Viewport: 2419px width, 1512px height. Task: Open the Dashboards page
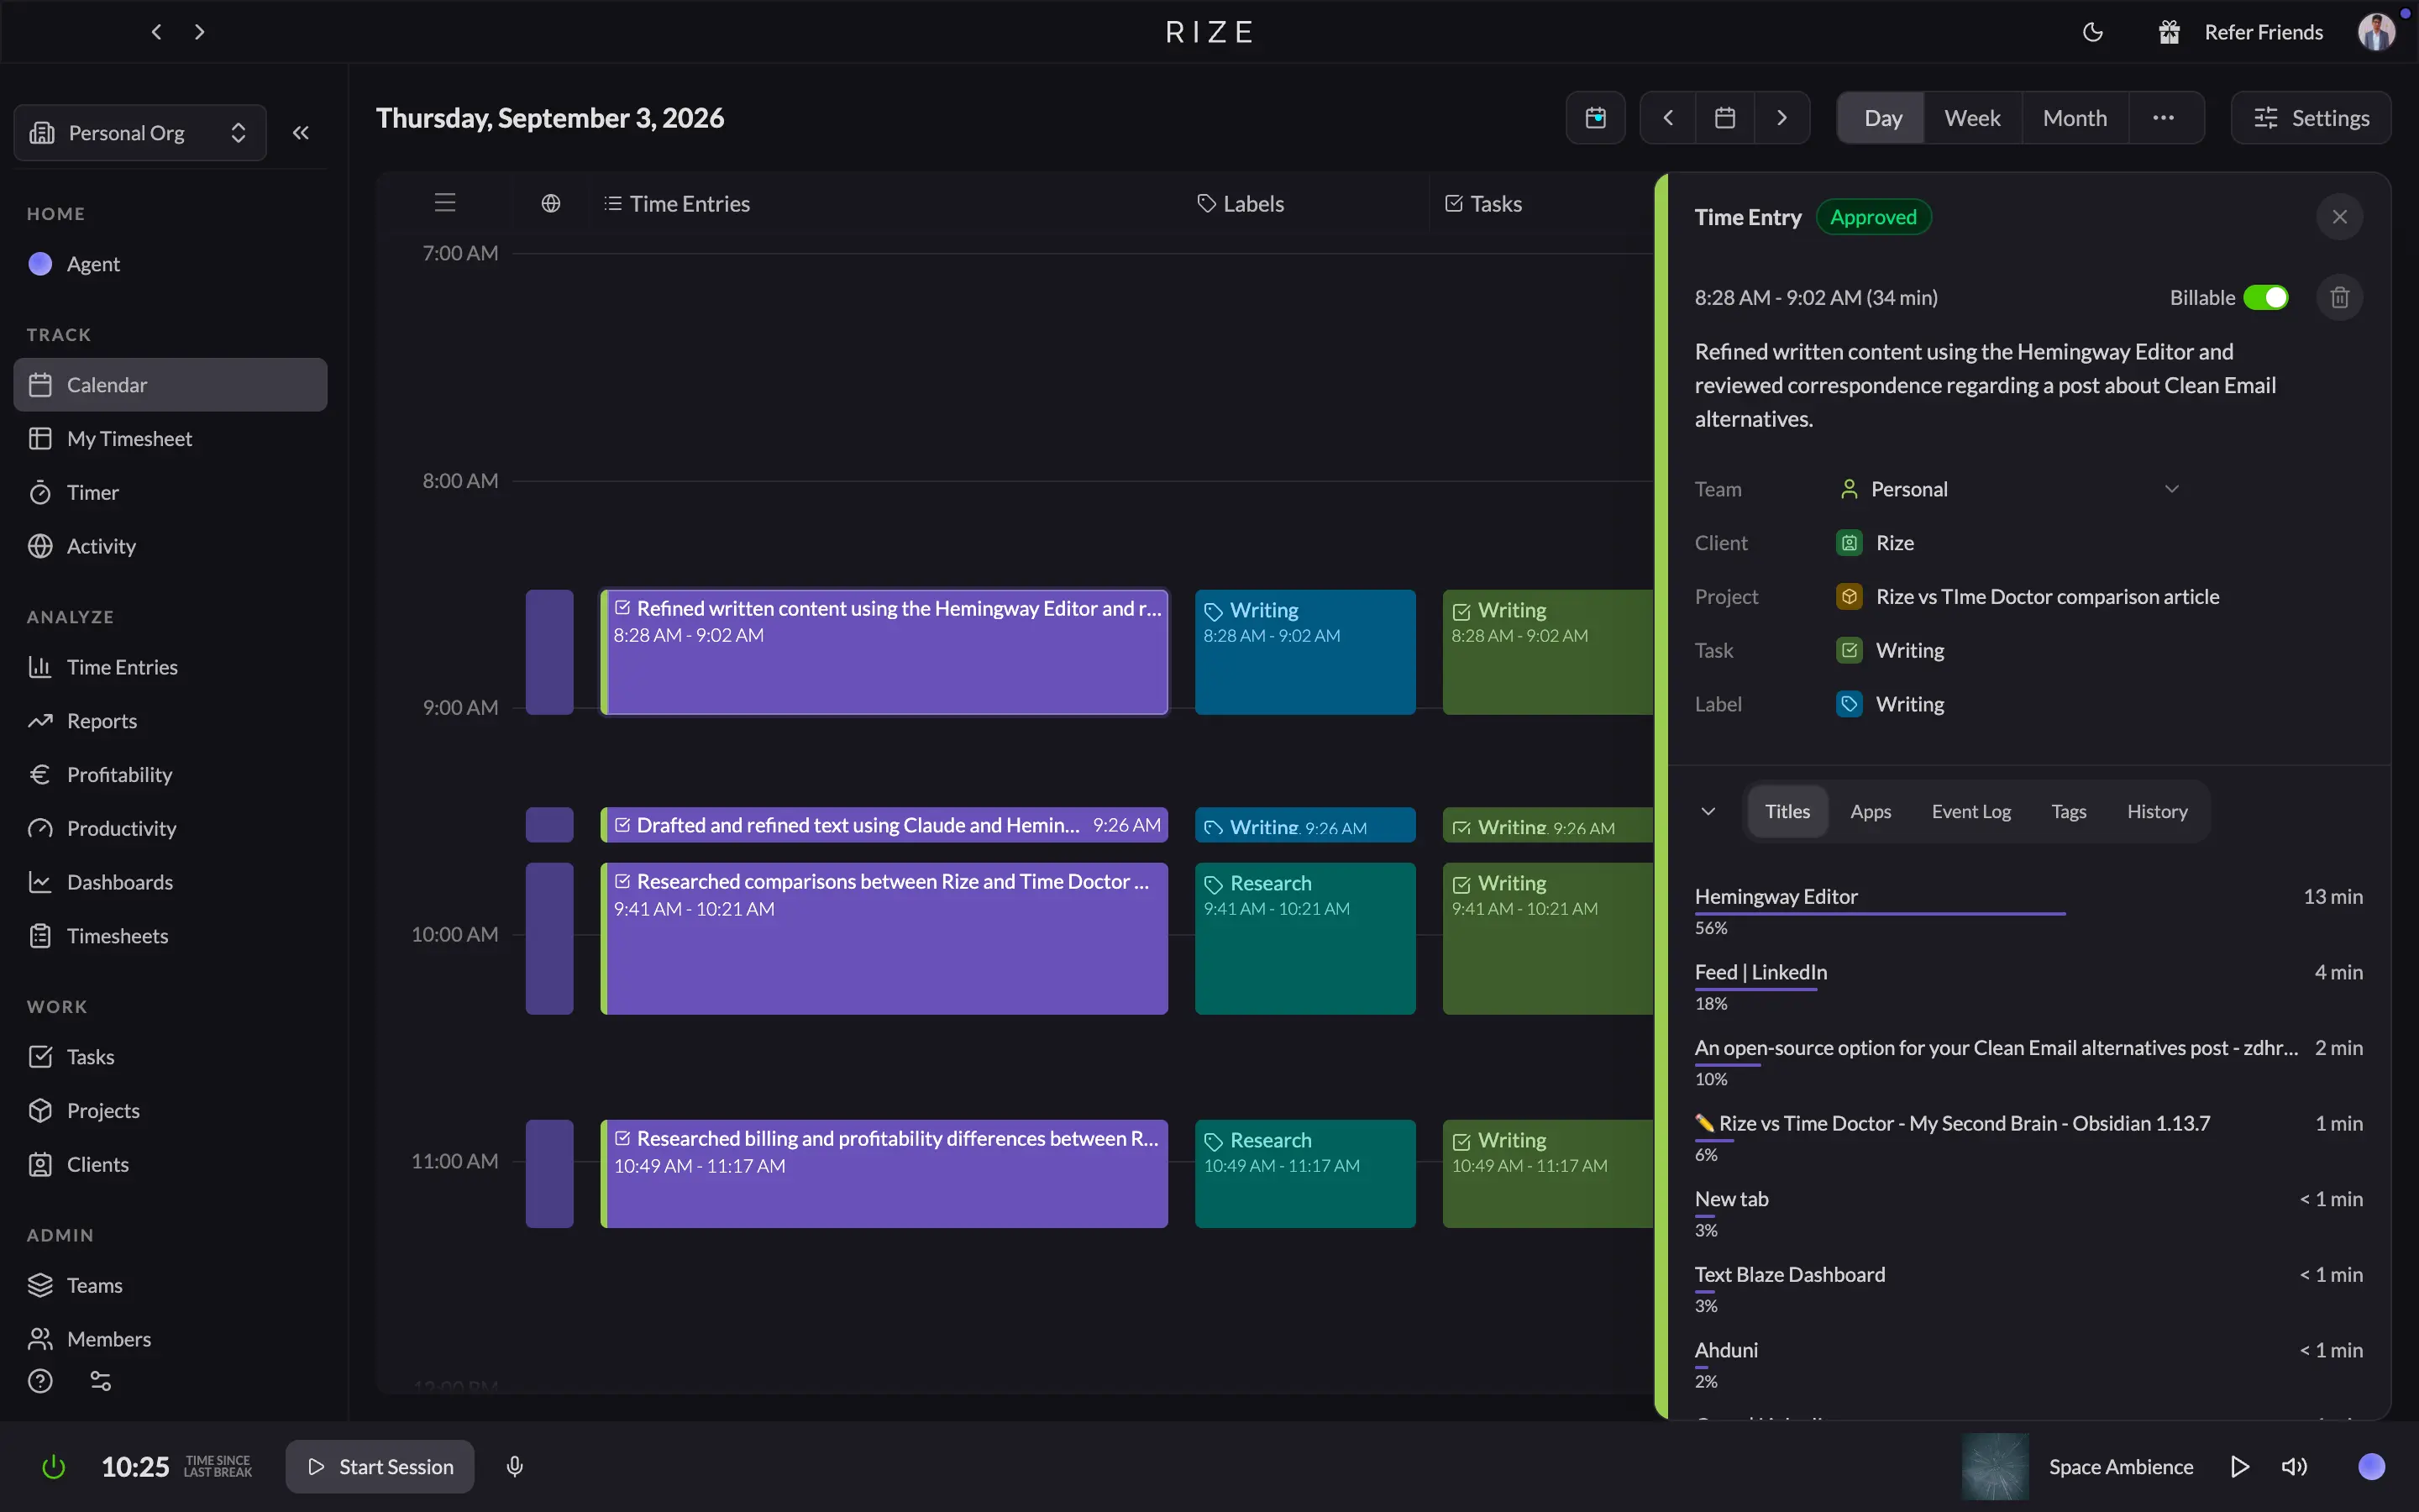point(170,882)
